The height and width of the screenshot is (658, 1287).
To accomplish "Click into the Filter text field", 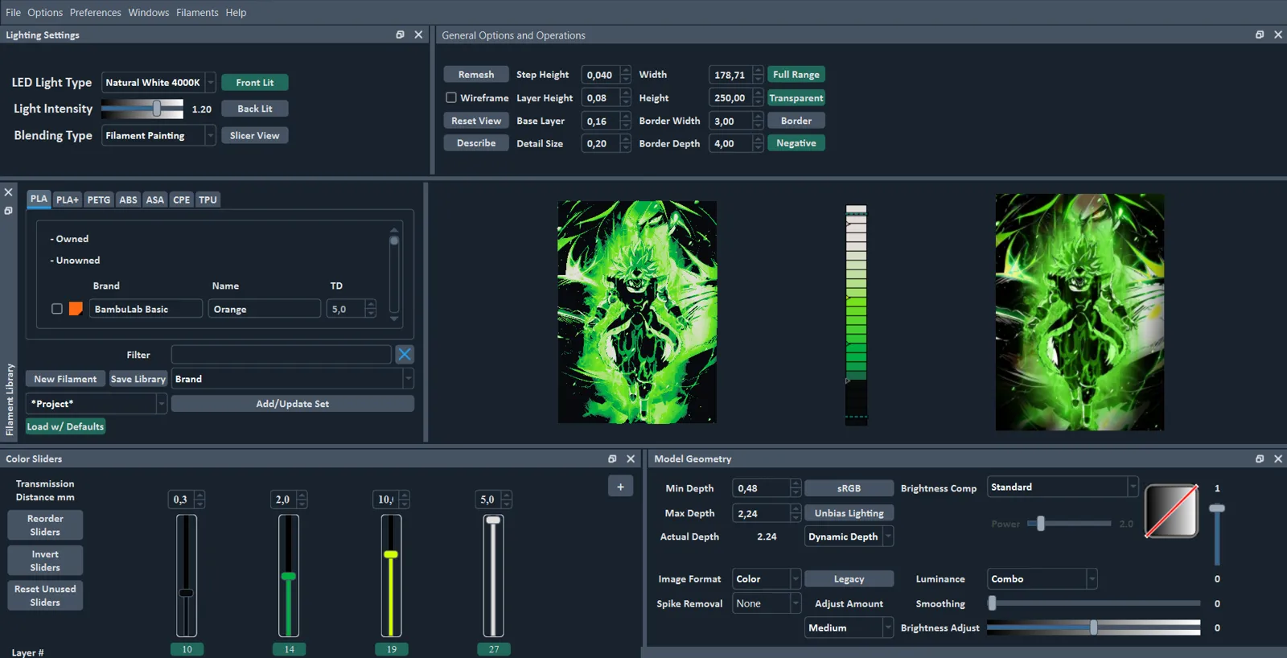I will [x=282, y=354].
